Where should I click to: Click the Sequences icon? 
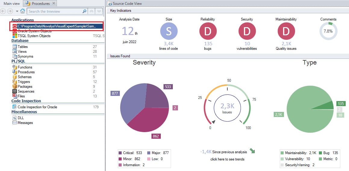pyautogui.click(x=15, y=91)
